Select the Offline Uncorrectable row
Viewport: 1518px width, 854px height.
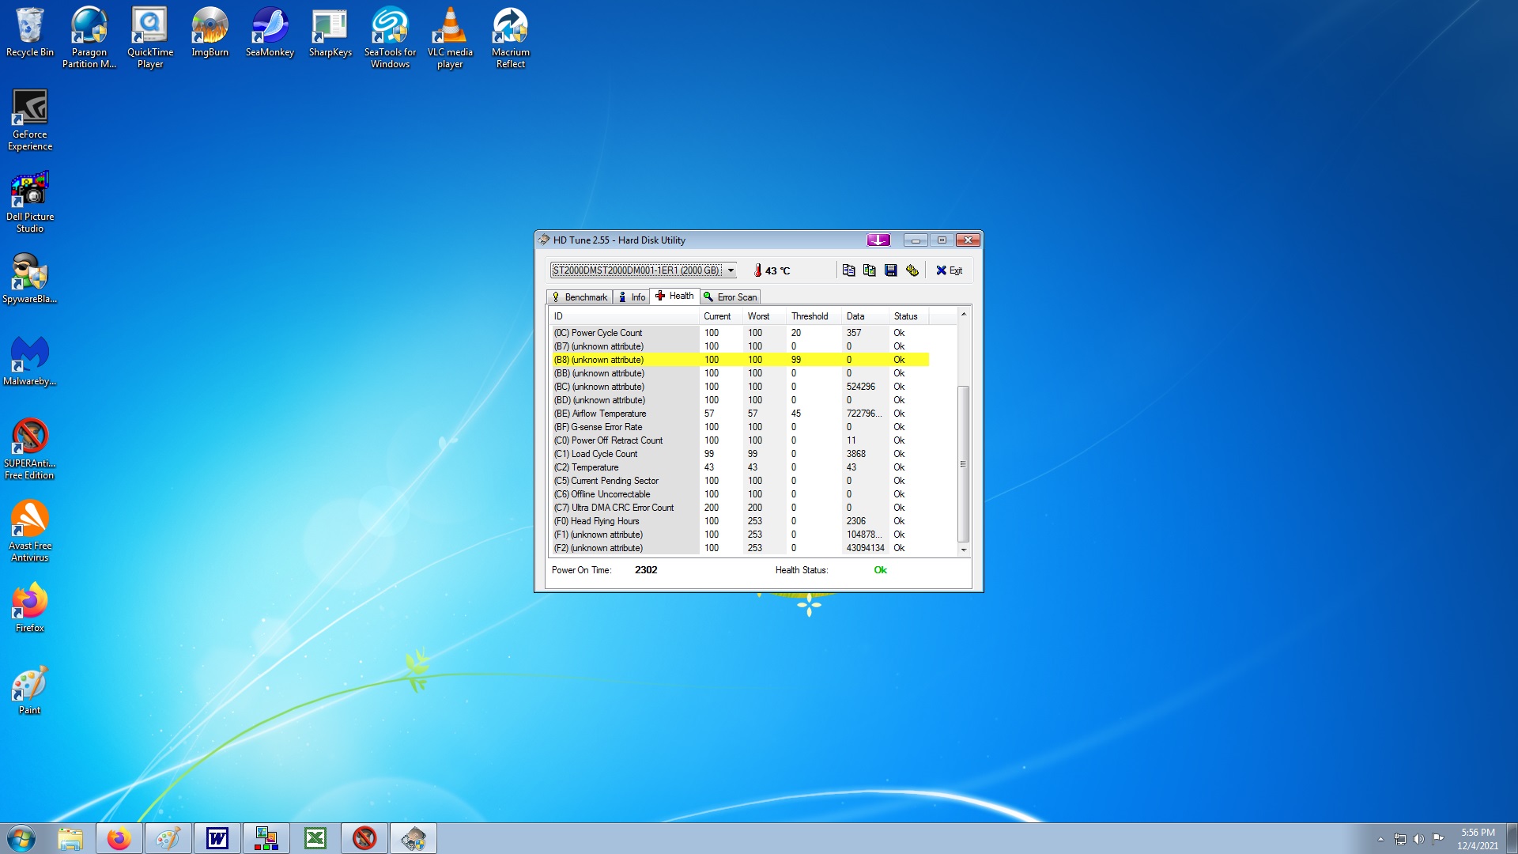tap(739, 494)
